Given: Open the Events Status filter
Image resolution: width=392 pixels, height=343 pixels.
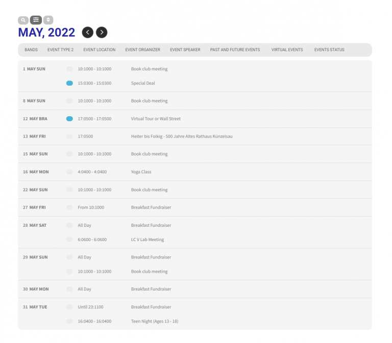Looking at the screenshot, I should coord(329,50).
